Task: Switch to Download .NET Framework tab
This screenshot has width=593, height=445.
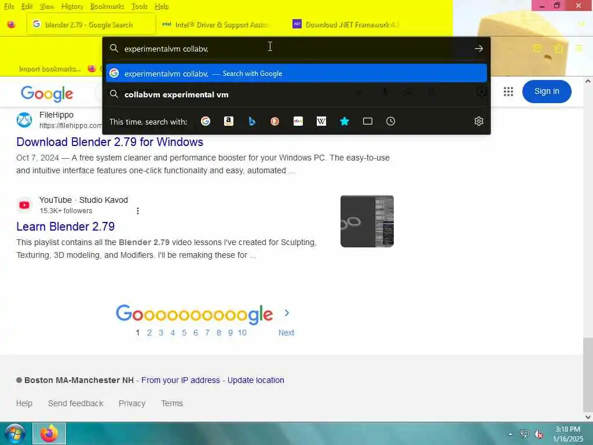Action: [x=346, y=24]
